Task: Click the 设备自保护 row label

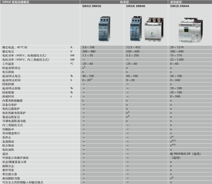Action: tap(9, 105)
